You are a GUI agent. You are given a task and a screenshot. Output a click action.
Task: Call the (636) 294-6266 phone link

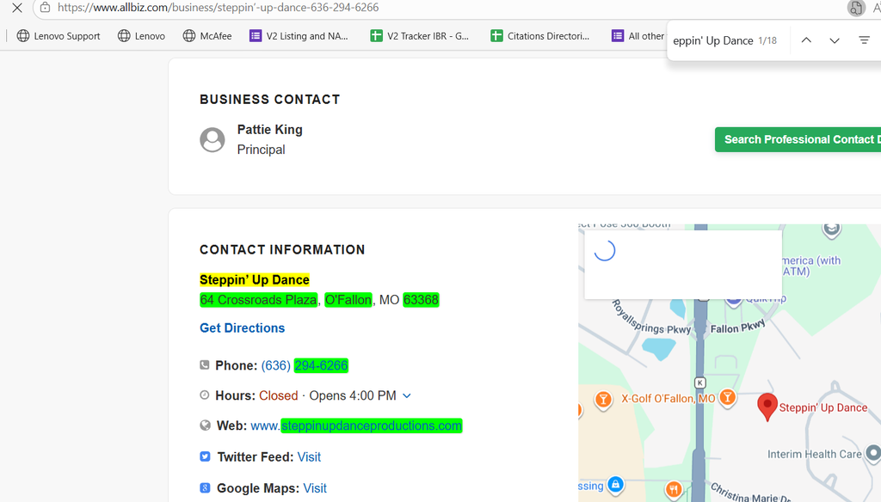click(x=305, y=365)
